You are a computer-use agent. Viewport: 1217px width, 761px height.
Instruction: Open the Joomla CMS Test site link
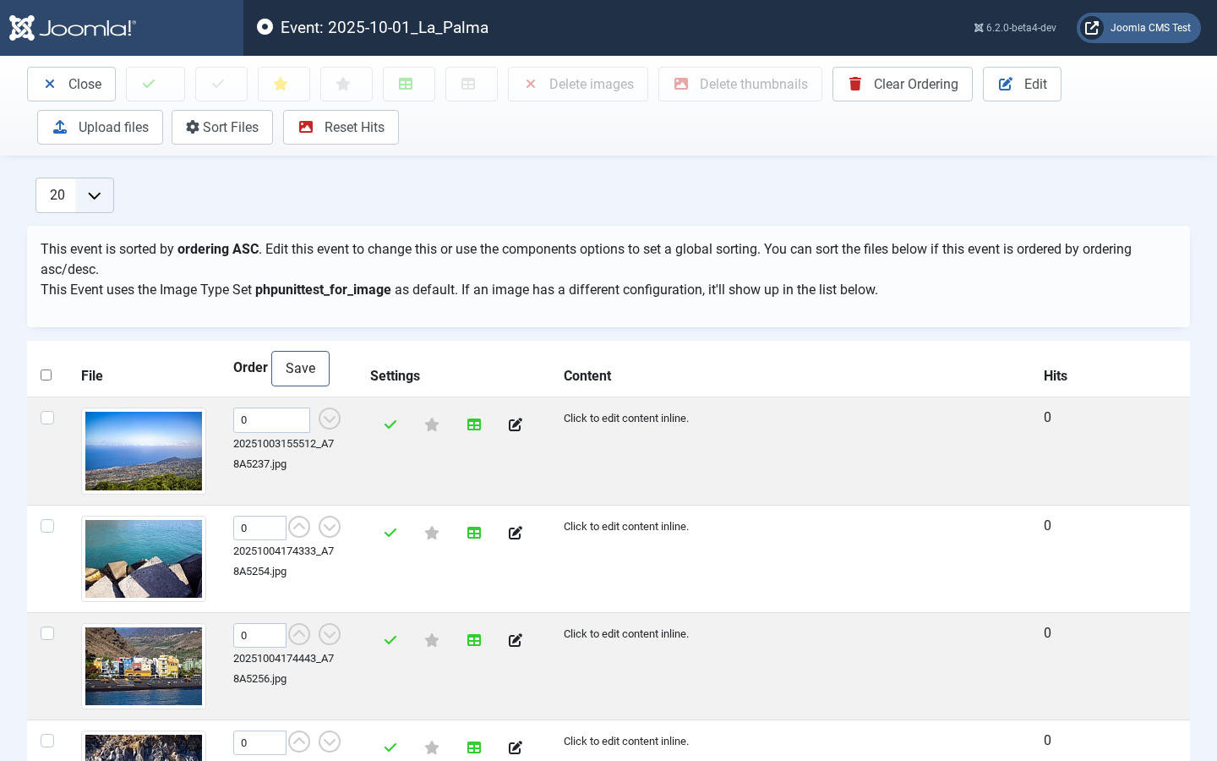coord(1138,28)
